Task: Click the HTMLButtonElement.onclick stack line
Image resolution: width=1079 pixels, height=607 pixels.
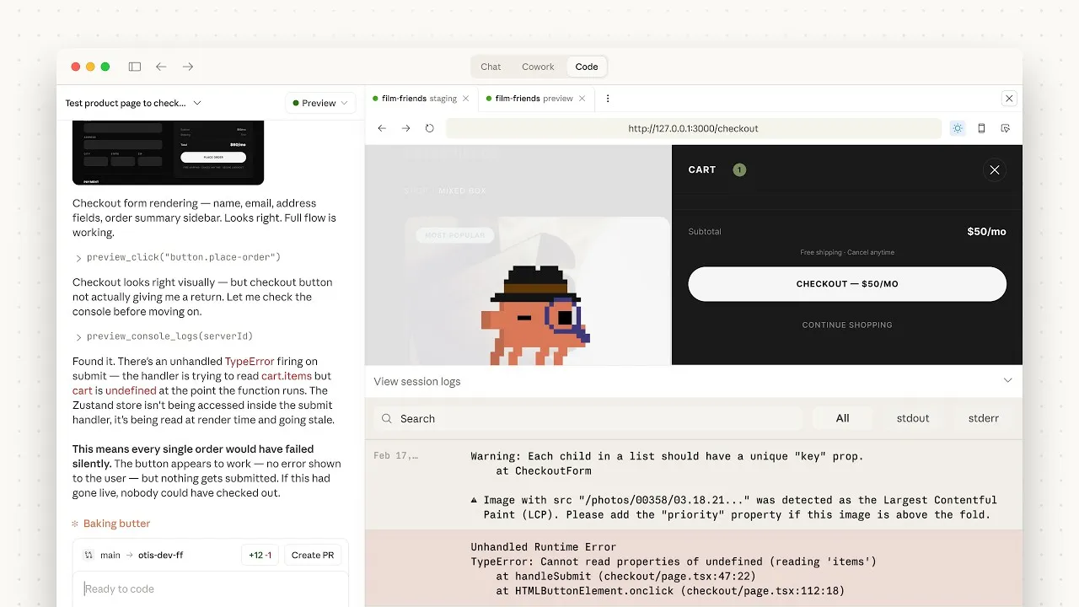Action: point(670,591)
